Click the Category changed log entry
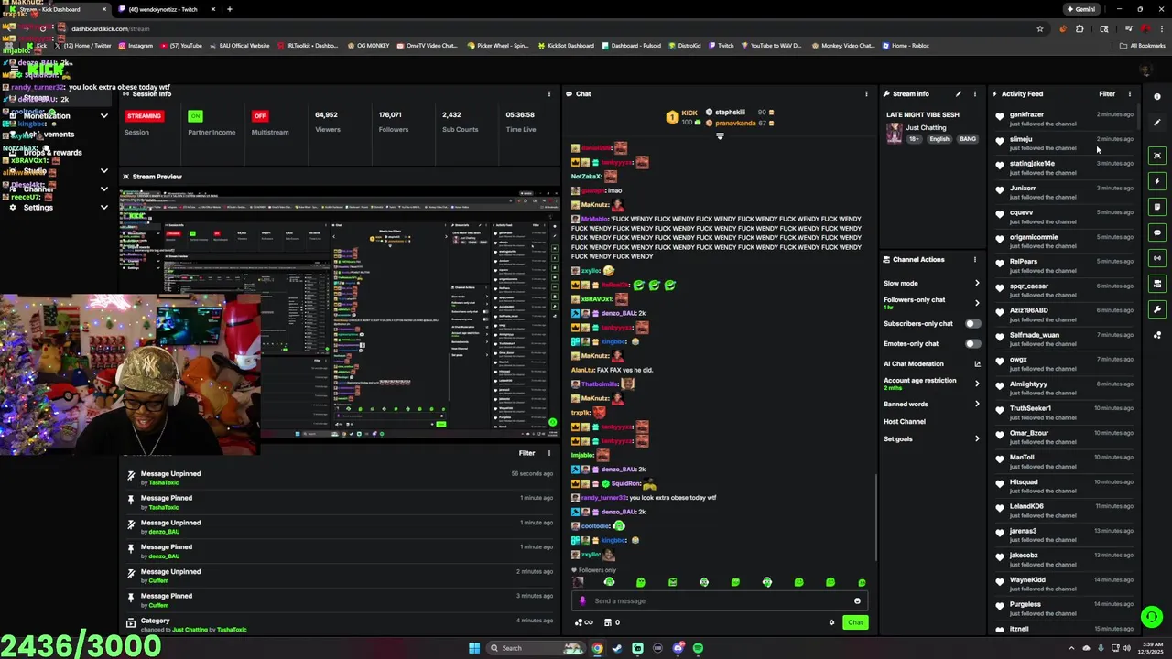Viewport: 1172px width, 659px height. coord(339,624)
